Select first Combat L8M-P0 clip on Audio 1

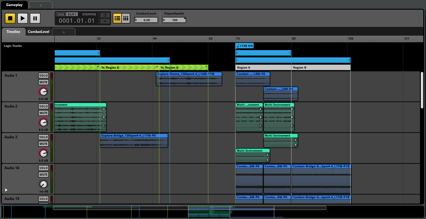(x=253, y=79)
